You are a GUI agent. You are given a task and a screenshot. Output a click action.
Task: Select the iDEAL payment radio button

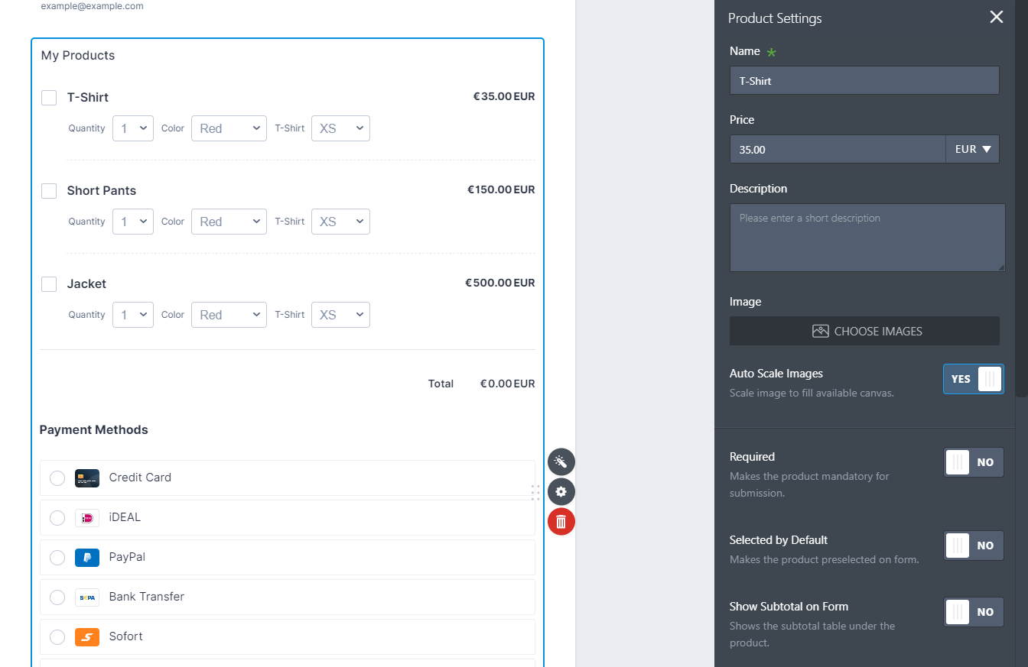click(57, 518)
